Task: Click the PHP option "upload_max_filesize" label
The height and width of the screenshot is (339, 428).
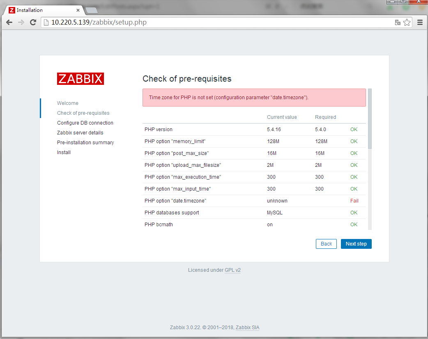Action: click(x=183, y=165)
